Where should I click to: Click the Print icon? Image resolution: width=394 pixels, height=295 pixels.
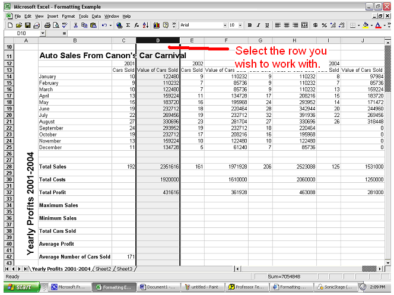point(47,26)
